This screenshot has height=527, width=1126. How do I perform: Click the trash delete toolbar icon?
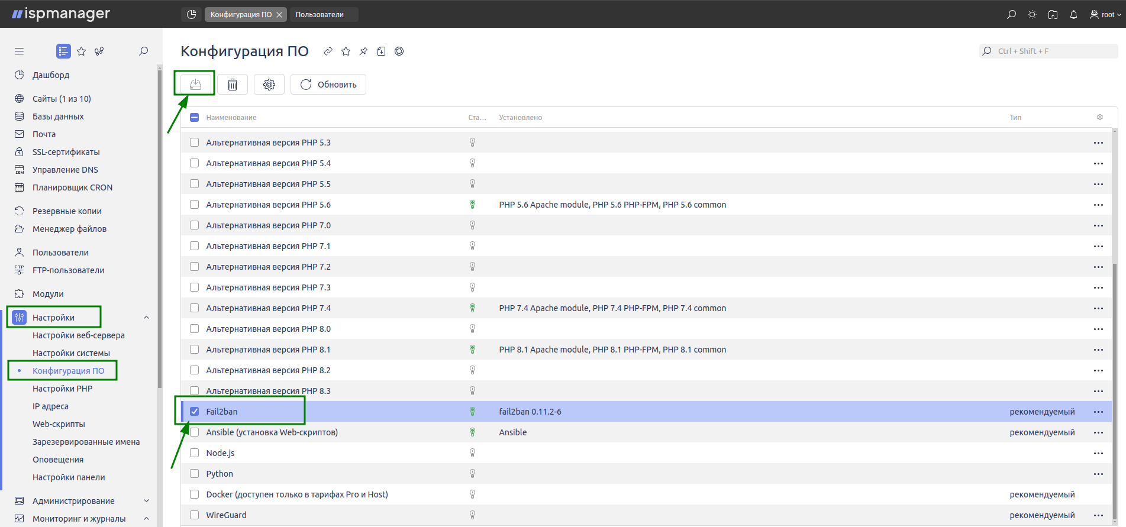(233, 85)
